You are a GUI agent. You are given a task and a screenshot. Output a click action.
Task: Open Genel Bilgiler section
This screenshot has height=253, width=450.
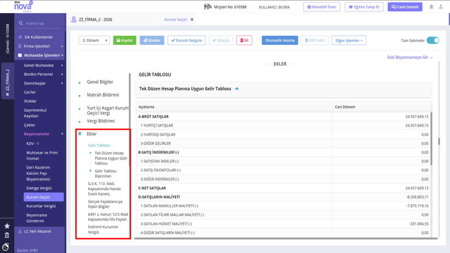[x=100, y=82]
